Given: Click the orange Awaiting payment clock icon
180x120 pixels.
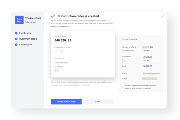Looking at the screenshot, I should pos(144,73).
